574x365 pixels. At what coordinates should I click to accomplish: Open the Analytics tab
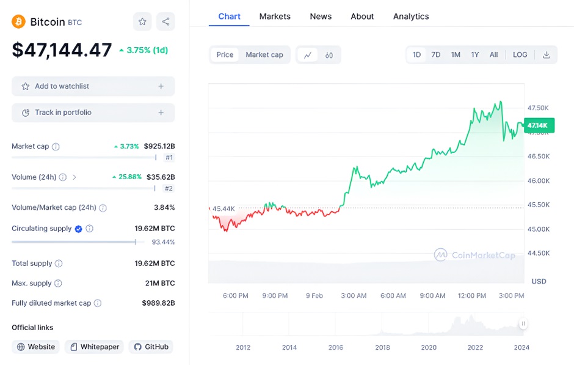[x=410, y=17]
